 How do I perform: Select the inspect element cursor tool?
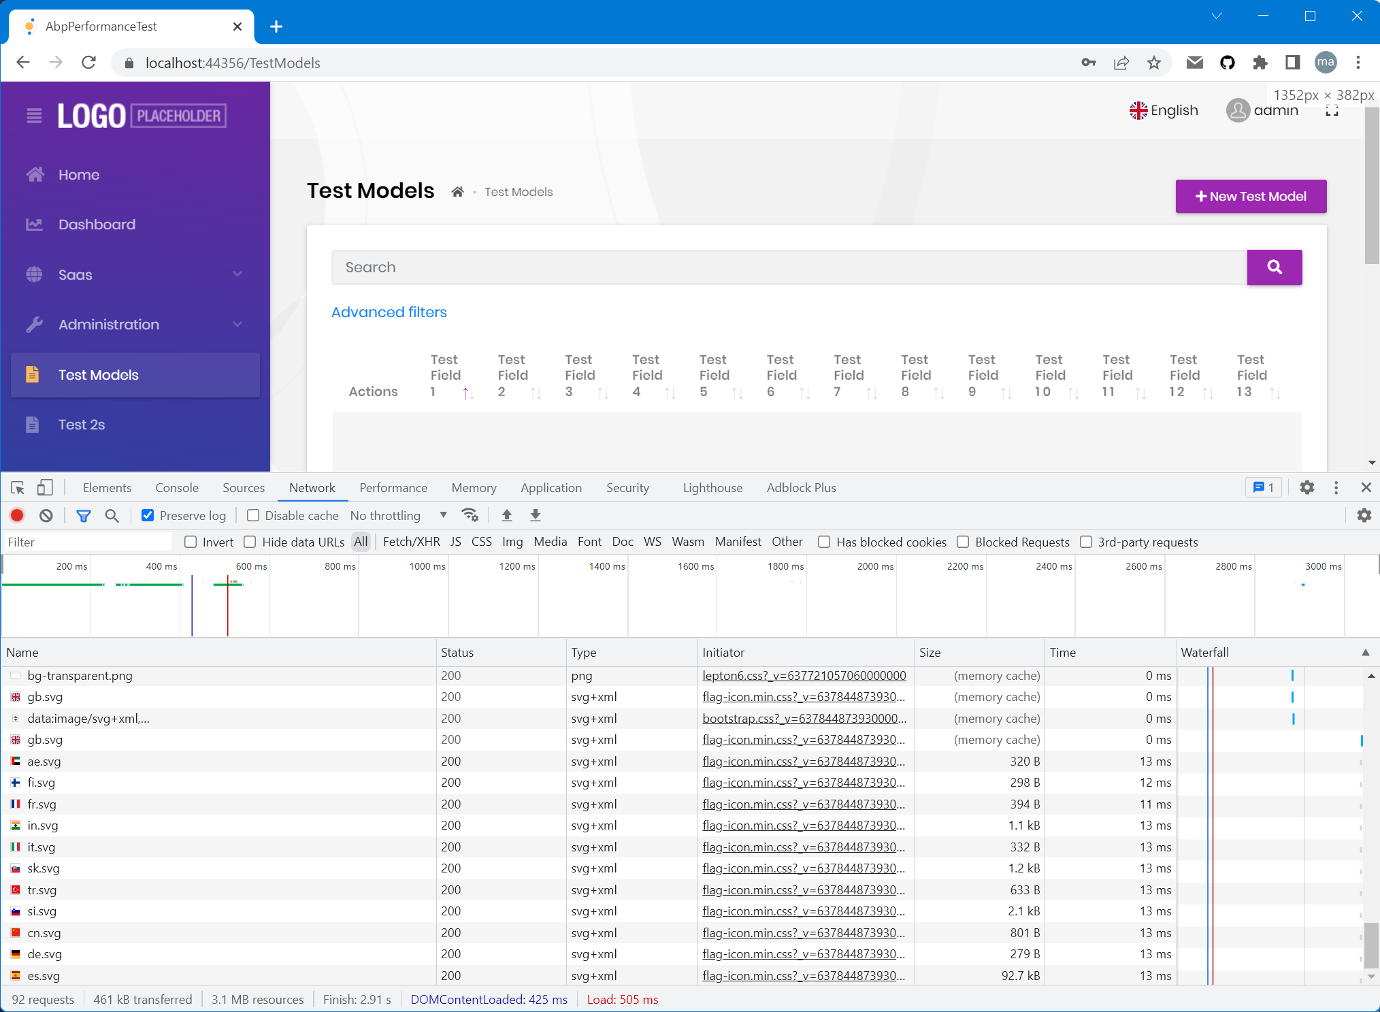[x=18, y=487]
